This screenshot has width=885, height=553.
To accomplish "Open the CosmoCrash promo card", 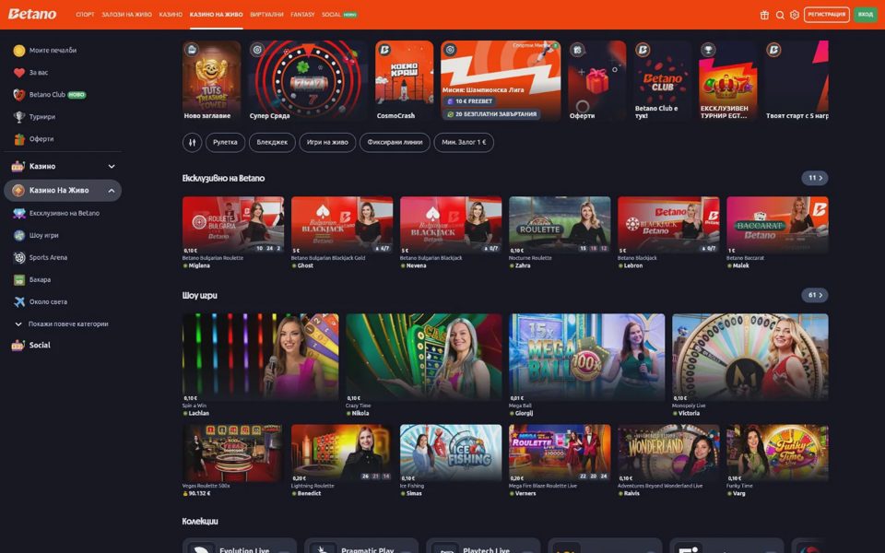I will tap(404, 81).
